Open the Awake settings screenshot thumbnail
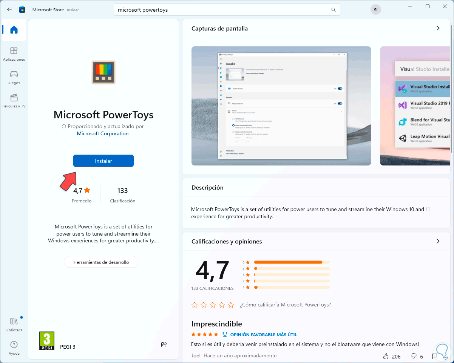This screenshot has width=454, height=363. [x=281, y=106]
